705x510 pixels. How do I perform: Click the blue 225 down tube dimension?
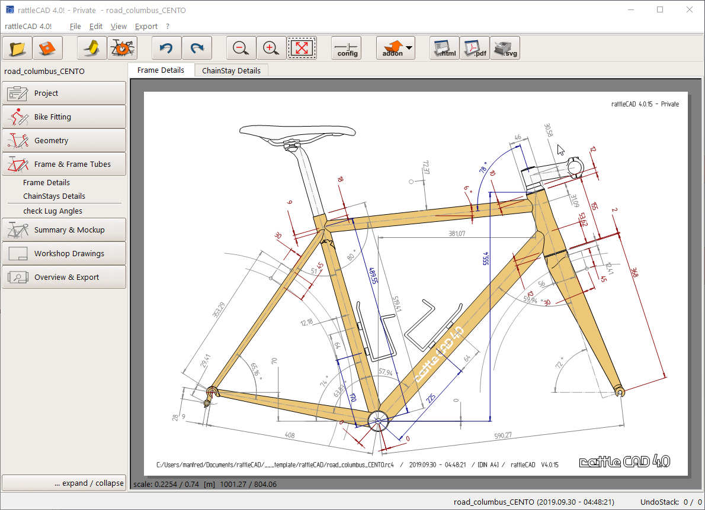coord(431,398)
